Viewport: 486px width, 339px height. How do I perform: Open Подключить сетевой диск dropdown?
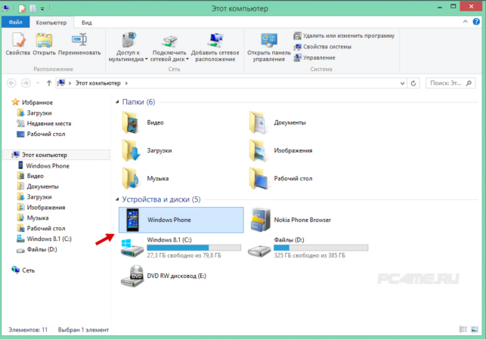pyautogui.click(x=169, y=47)
